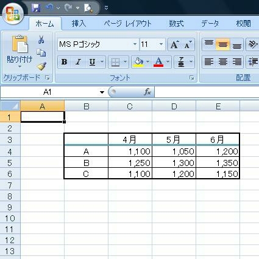Select column C header

click(x=130, y=106)
